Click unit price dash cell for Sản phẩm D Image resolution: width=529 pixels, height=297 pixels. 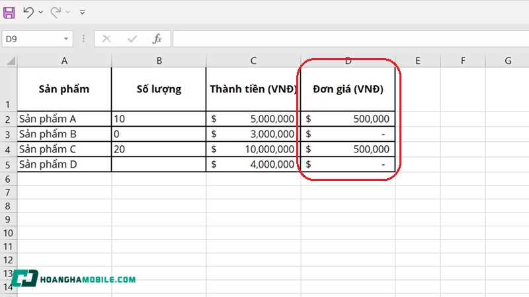[x=348, y=164]
